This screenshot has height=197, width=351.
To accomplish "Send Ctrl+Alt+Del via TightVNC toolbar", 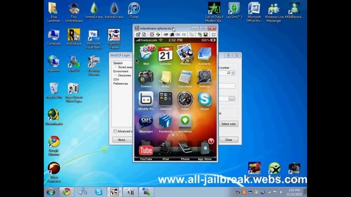I will click(166, 34).
